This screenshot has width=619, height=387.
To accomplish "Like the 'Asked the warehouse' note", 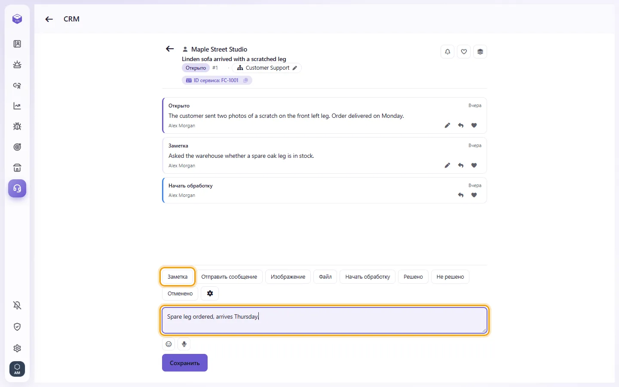I will click(x=474, y=166).
